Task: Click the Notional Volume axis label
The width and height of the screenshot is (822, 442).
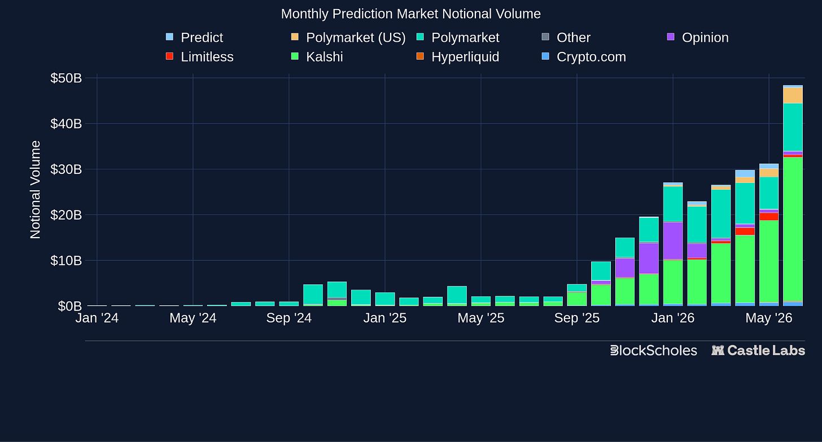Action: [36, 190]
